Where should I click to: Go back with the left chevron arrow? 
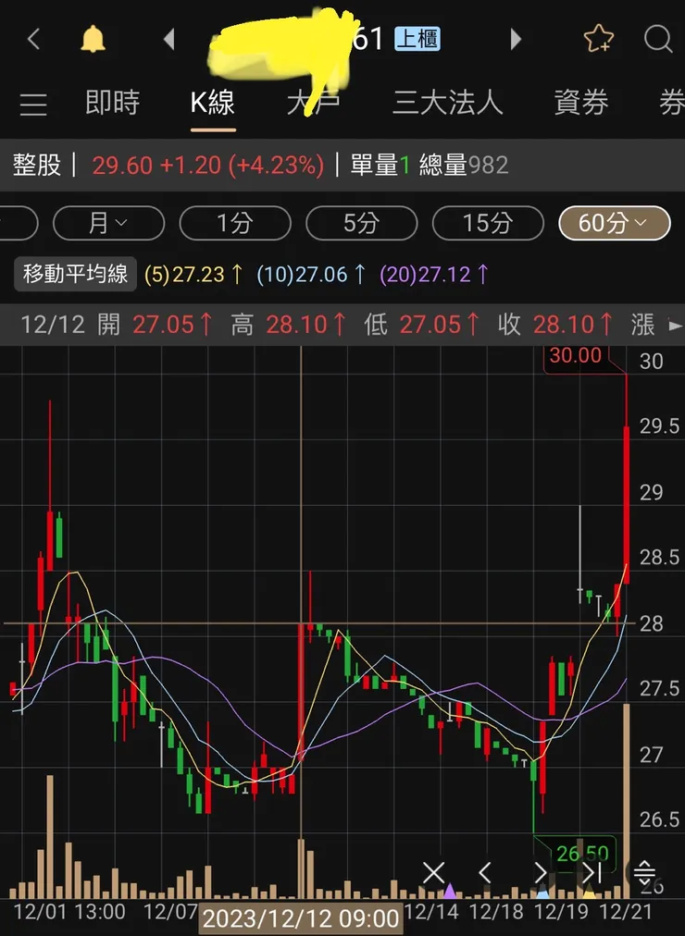(33, 40)
